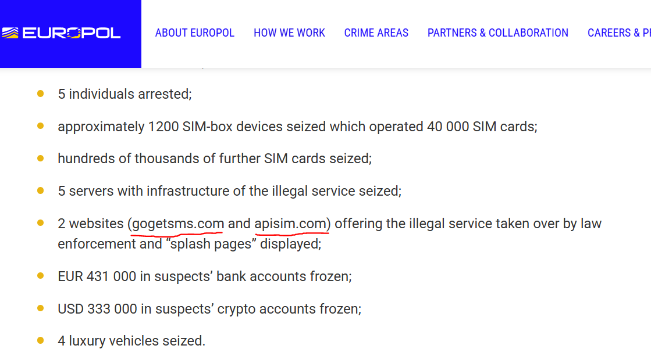Open the How We Work menu
Screen dimensions: 651x349
coord(289,33)
